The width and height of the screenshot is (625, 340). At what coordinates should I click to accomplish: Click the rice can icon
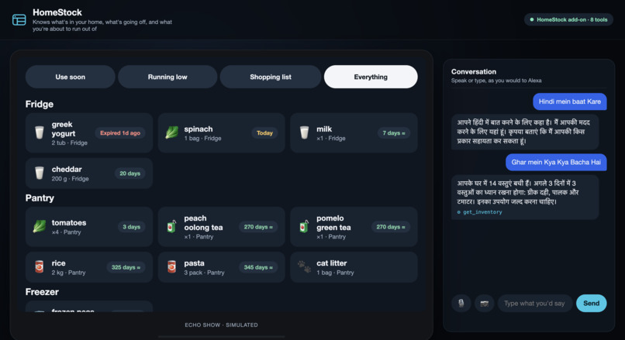(39, 266)
